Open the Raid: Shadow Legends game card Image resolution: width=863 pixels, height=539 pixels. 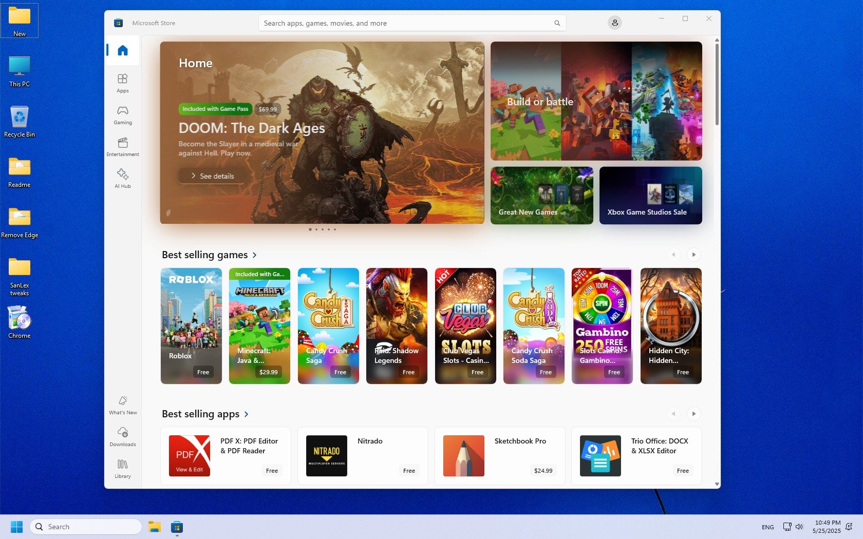tap(397, 326)
